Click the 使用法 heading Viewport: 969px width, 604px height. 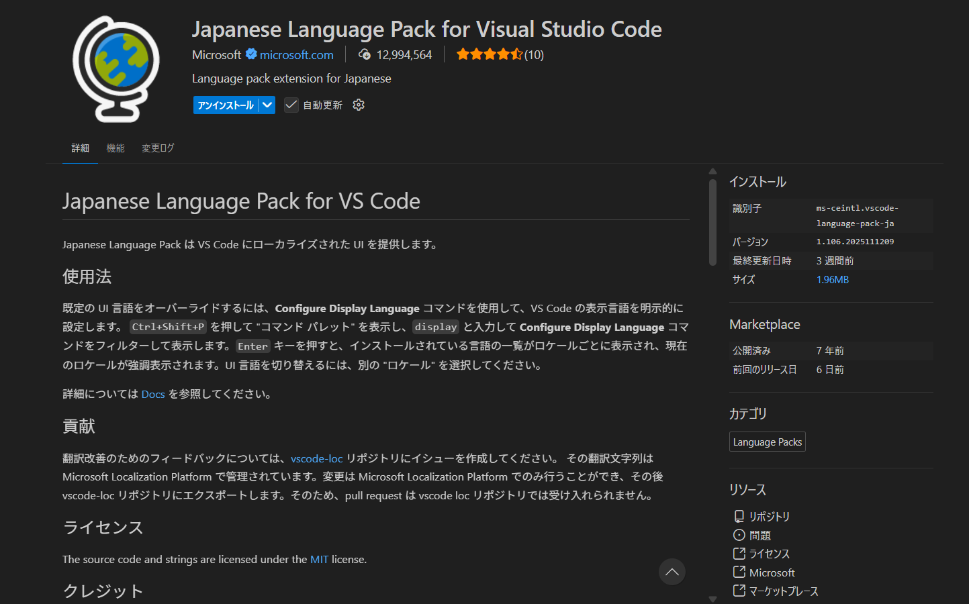point(87,276)
